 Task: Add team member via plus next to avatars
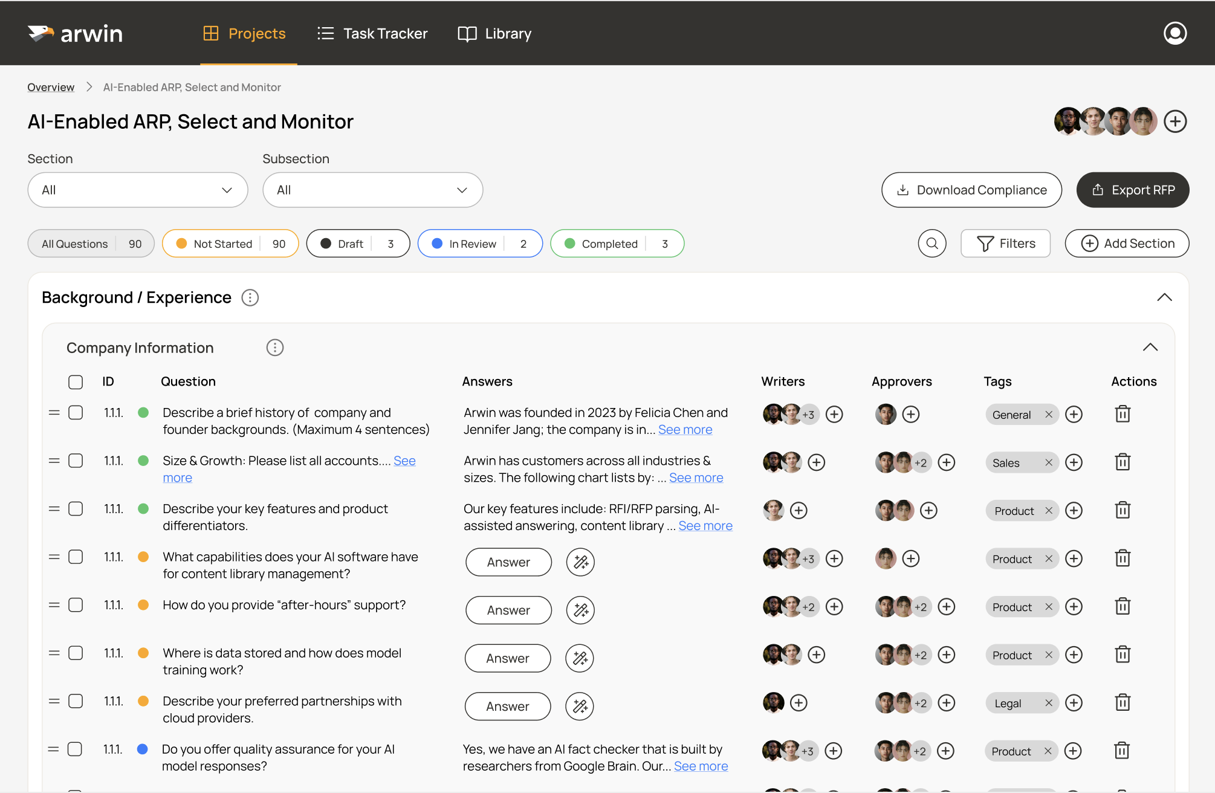pyautogui.click(x=1175, y=121)
